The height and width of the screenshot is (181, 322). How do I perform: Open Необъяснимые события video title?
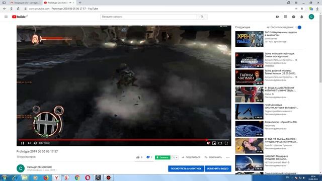pyautogui.click(x=281, y=106)
